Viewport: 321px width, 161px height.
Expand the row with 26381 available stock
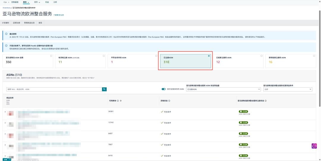pyautogui.click(x=5, y=112)
